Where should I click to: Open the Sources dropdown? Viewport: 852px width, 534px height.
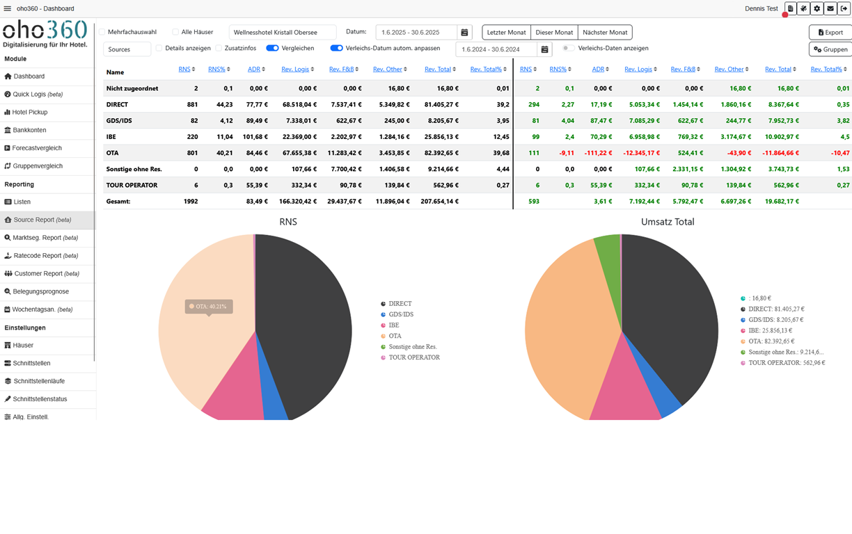(x=127, y=49)
